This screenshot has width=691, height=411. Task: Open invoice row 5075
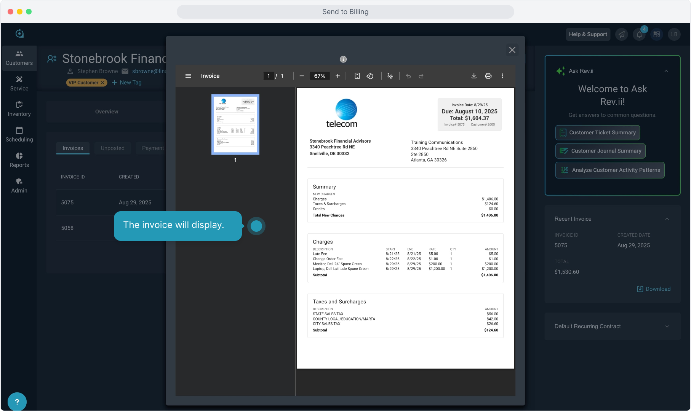[x=111, y=202]
